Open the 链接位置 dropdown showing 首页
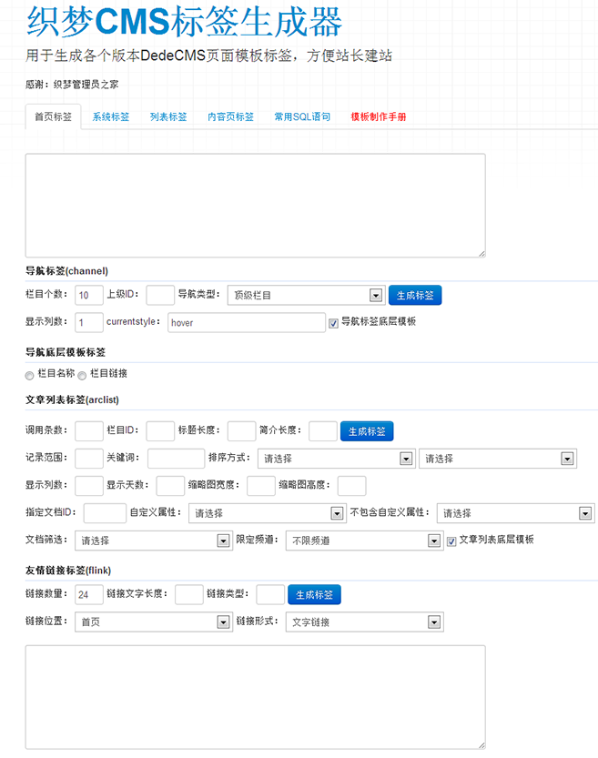The width and height of the screenshot is (598, 758). pos(152,622)
